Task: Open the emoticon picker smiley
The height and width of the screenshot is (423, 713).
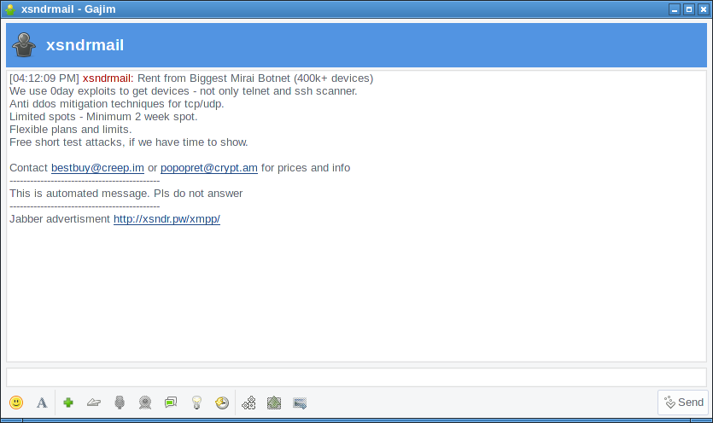Action: pyautogui.click(x=16, y=403)
